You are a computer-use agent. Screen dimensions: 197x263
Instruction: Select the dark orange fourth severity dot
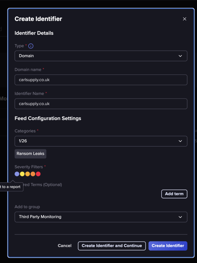(x=33, y=174)
